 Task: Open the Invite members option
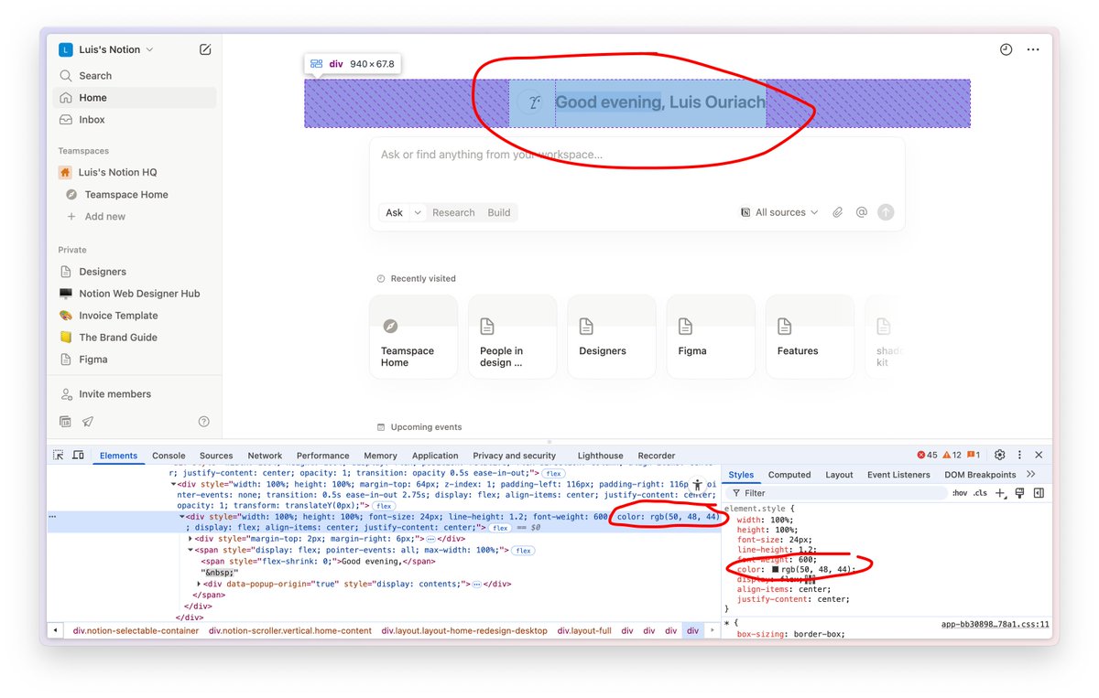click(136, 394)
